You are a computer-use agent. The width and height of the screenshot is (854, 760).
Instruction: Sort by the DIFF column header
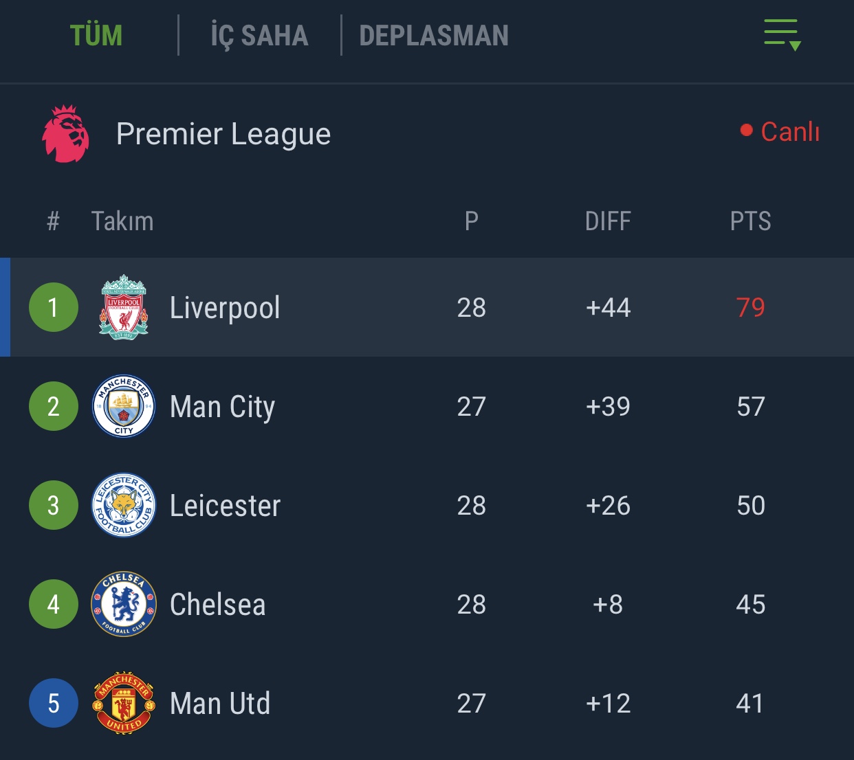click(x=608, y=221)
